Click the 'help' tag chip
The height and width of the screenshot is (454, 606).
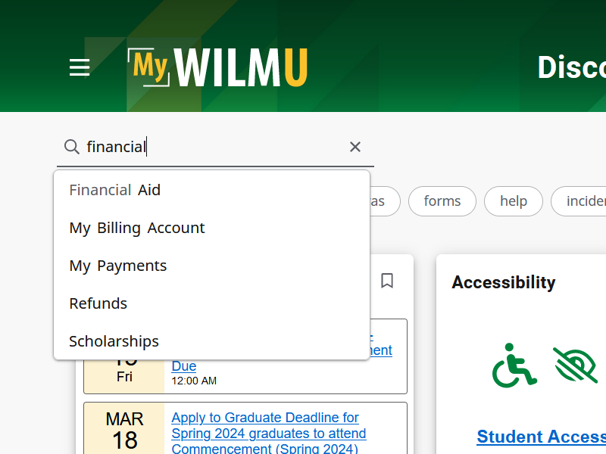click(x=514, y=201)
